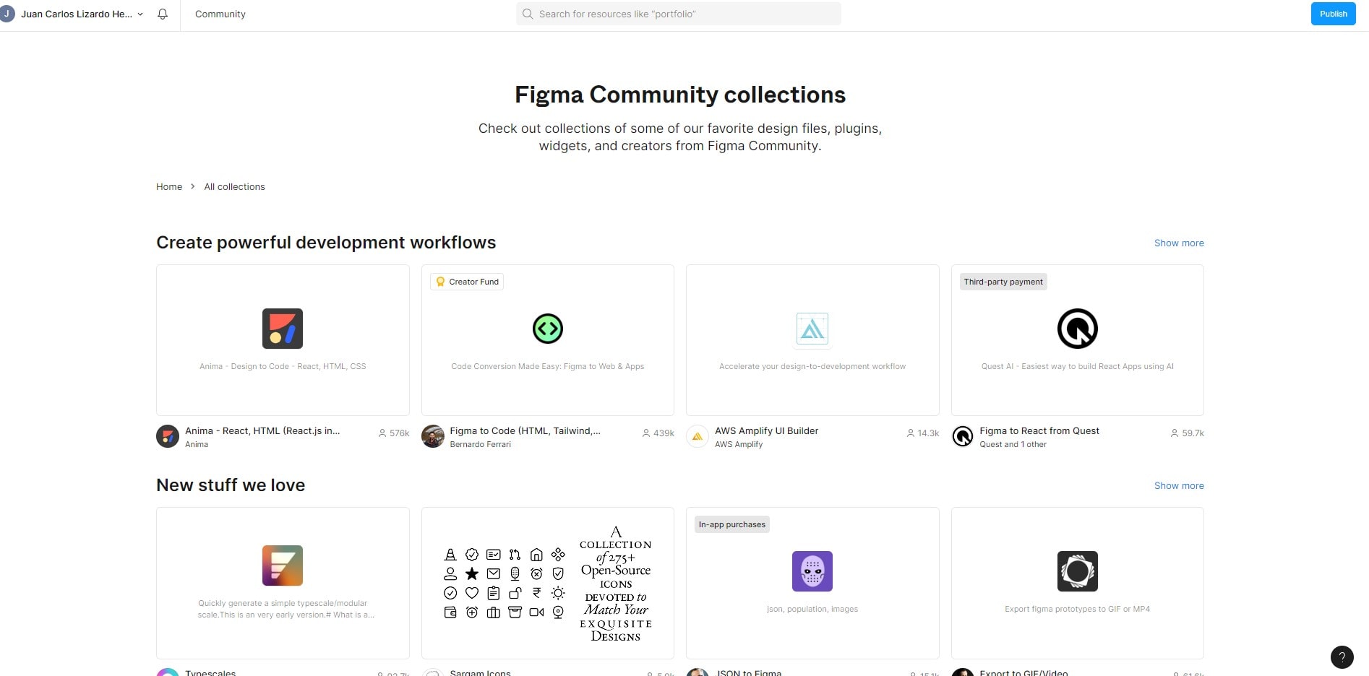Open the Community tab
The image size is (1369, 676).
point(220,14)
